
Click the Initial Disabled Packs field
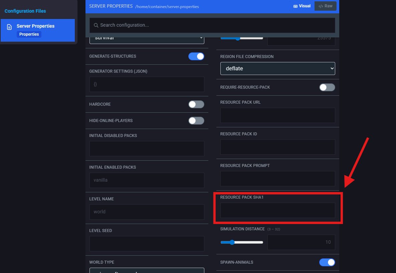click(x=147, y=149)
